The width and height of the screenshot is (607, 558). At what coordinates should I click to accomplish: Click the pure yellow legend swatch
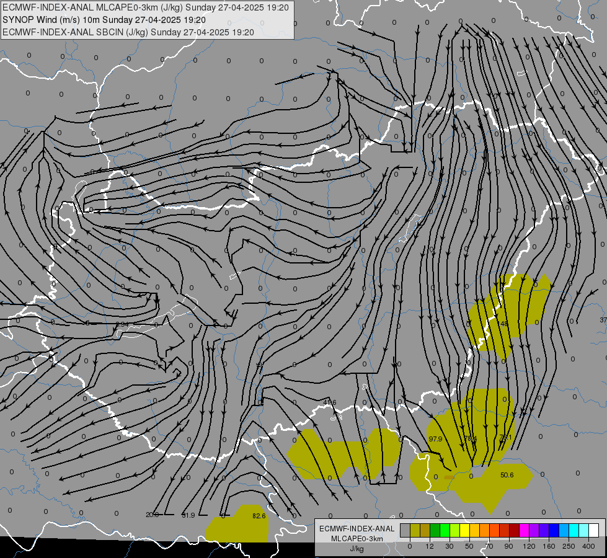click(464, 530)
